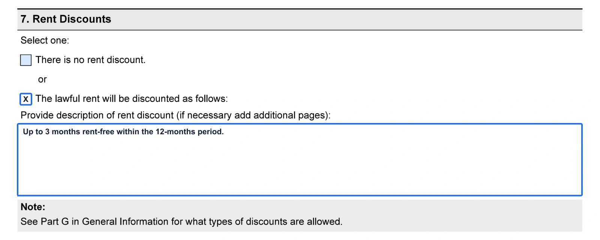Select the text 'Up to 3 months rent-free'
The width and height of the screenshot is (600, 240).
(x=67, y=132)
